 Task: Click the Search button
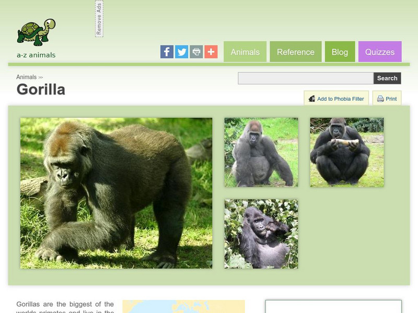pyautogui.click(x=387, y=78)
